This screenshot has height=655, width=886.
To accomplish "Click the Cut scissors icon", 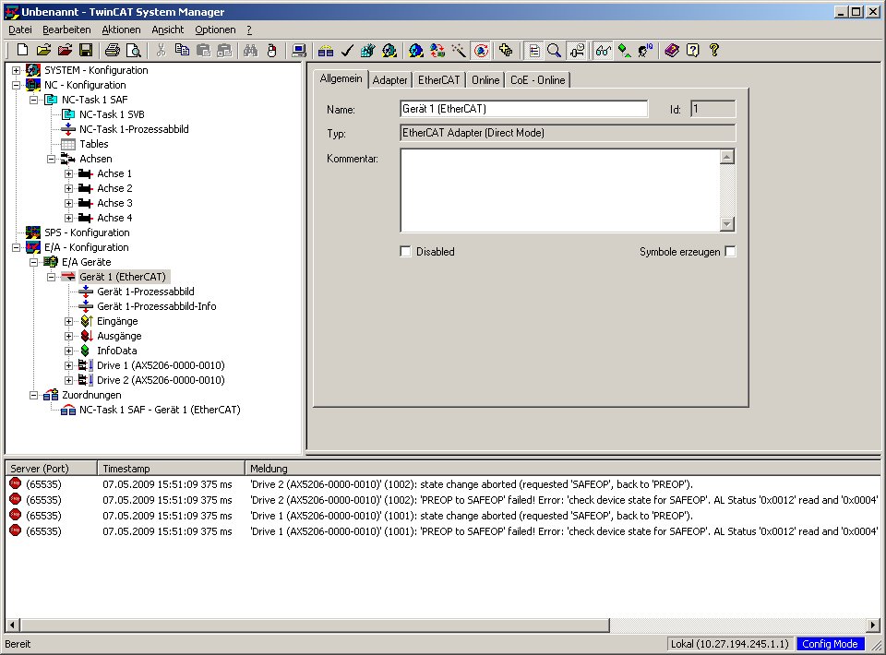I will 161,50.
